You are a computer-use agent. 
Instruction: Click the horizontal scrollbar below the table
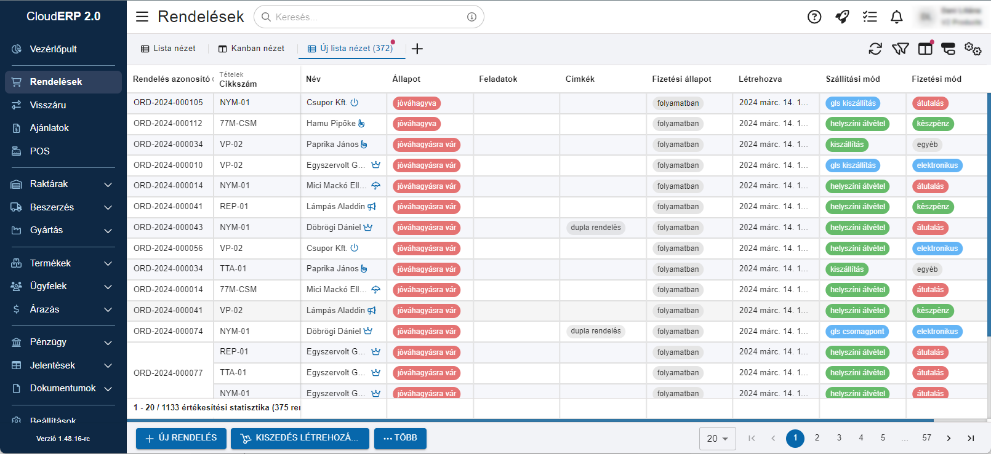pos(529,421)
